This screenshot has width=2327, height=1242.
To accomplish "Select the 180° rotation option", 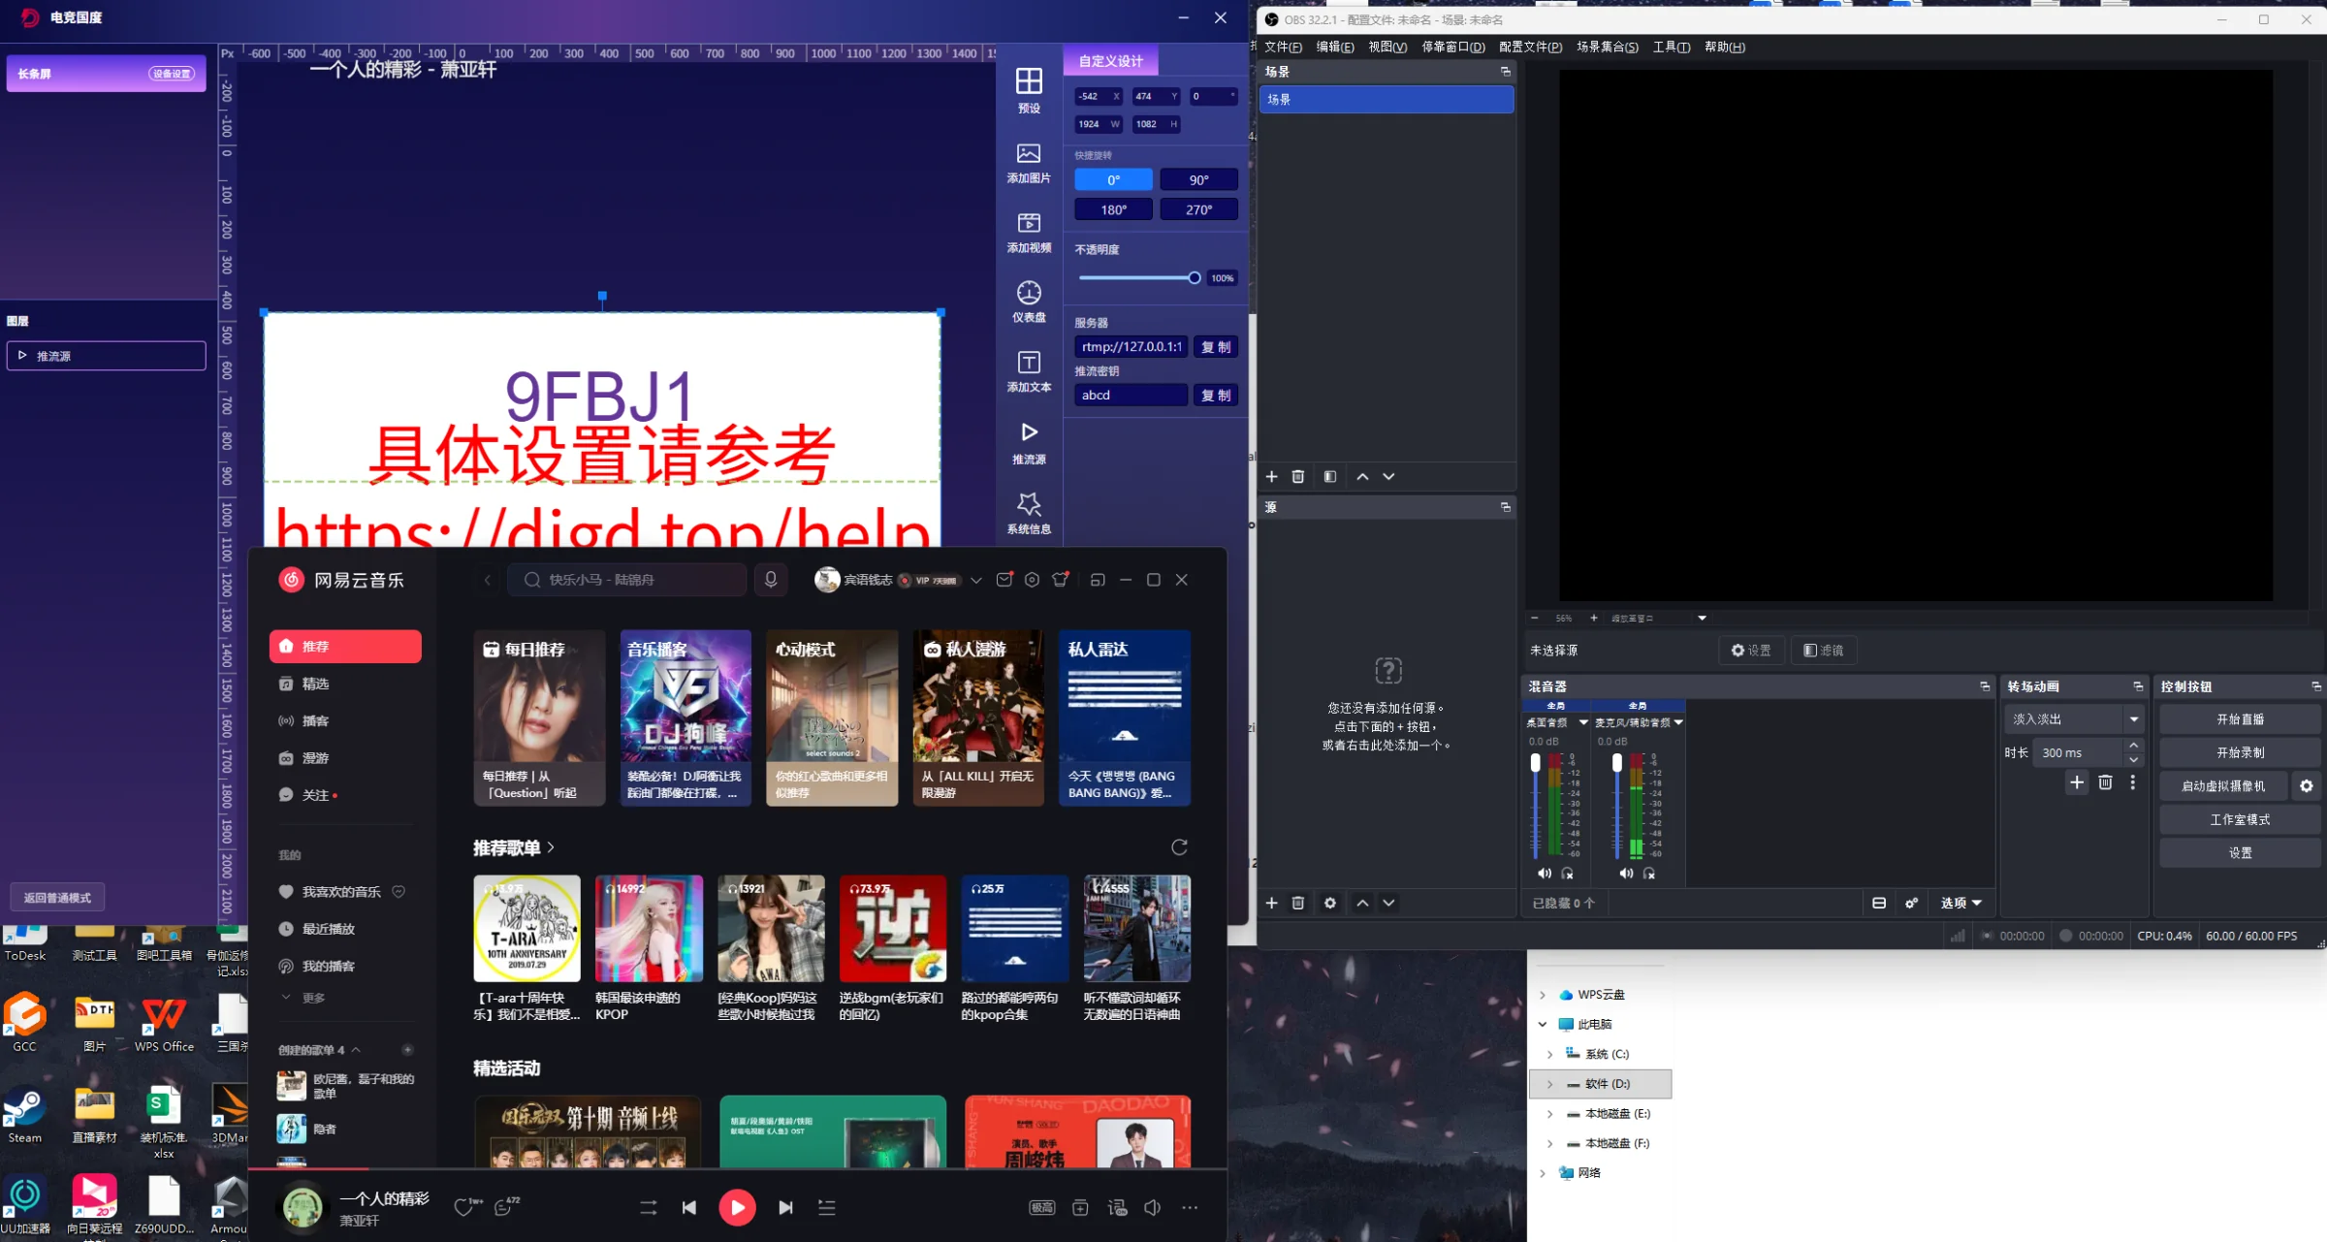I will coord(1113,209).
